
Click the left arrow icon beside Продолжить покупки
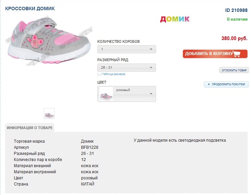pyautogui.click(x=209, y=84)
